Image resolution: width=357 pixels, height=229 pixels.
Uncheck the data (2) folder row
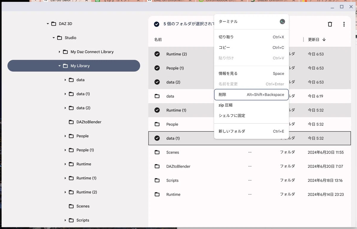click(157, 82)
